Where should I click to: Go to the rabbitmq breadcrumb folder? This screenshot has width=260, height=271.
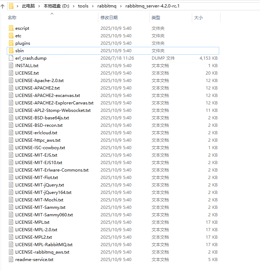tap(107, 6)
